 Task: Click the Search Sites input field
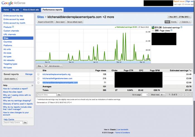(x=47, y=95)
